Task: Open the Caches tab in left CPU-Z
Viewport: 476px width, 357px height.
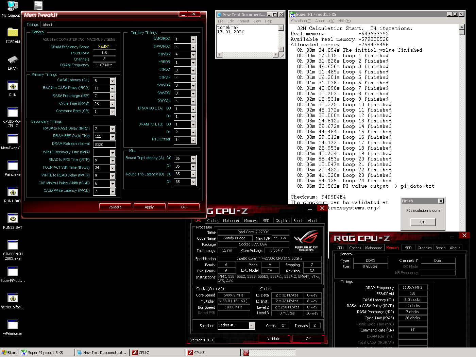Action: [213, 221]
